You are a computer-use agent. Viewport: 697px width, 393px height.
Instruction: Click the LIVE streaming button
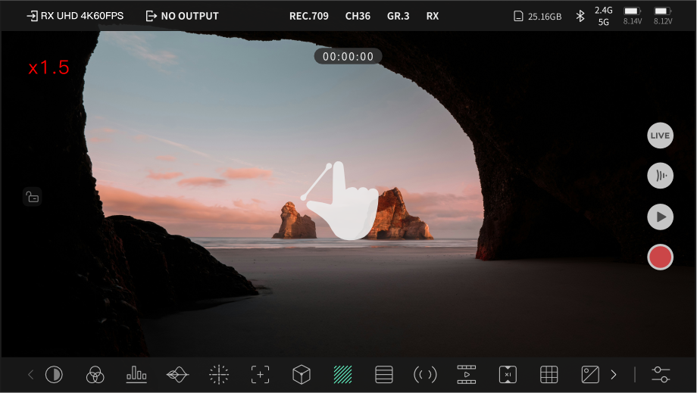click(x=660, y=136)
